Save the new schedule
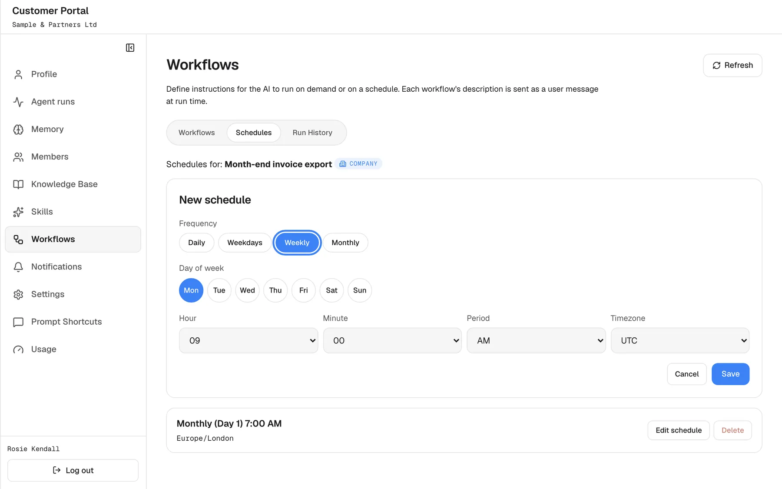 pos(730,374)
